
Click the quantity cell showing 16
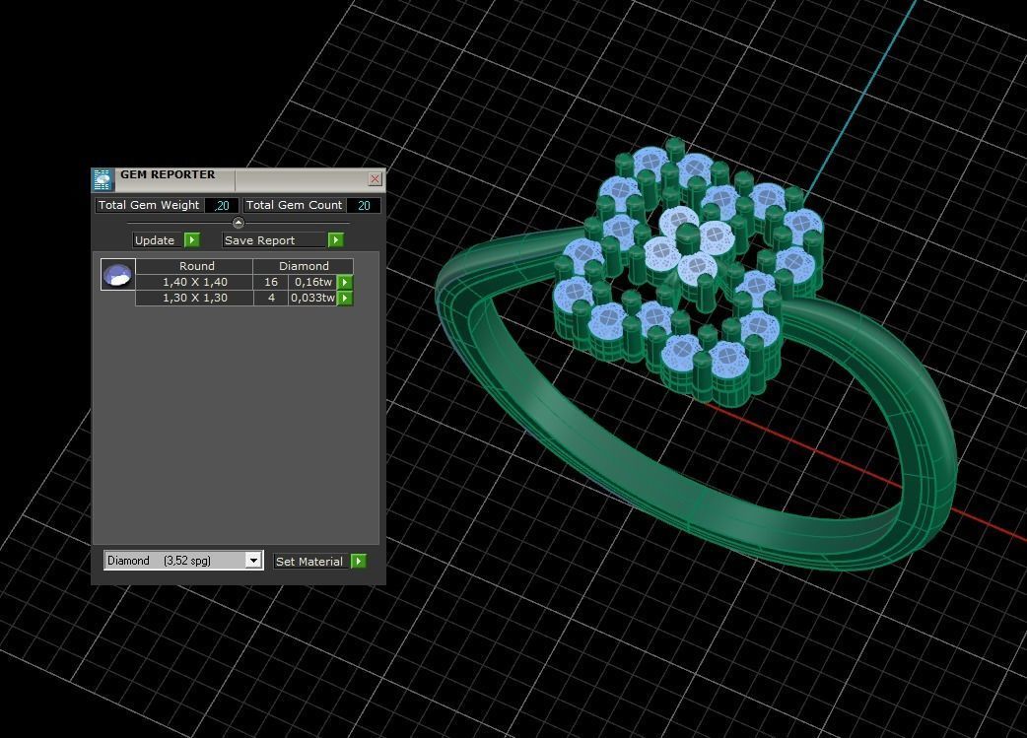pyautogui.click(x=270, y=282)
